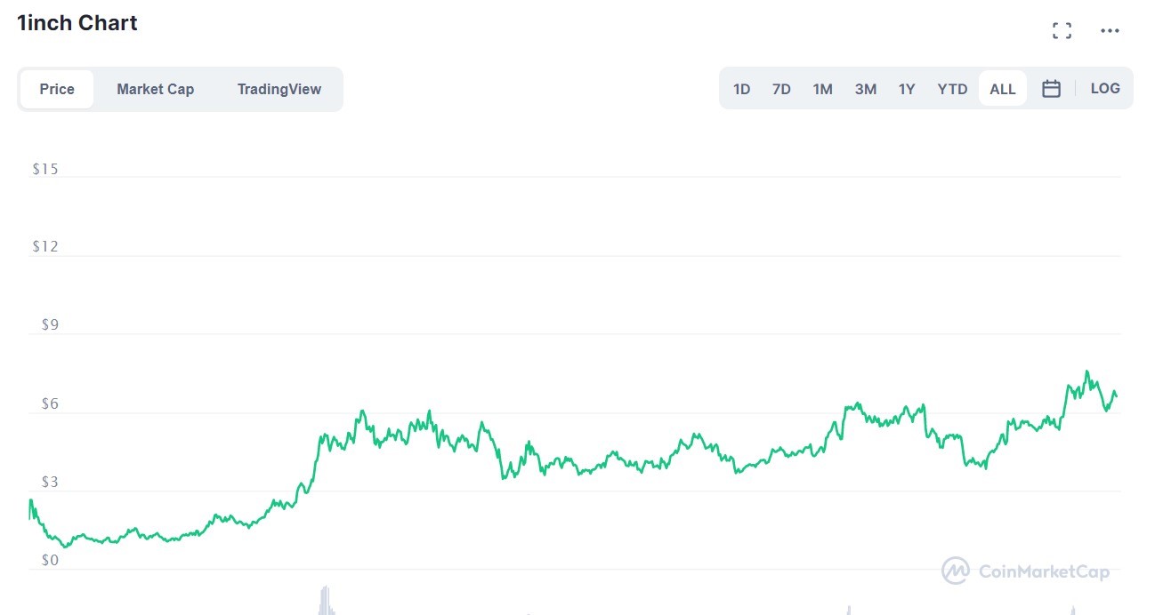The image size is (1155, 615).
Task: Open the fullscreen chart icon
Action: tap(1062, 31)
